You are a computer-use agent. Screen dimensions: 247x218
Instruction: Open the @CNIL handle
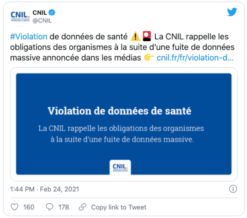pos(42,21)
